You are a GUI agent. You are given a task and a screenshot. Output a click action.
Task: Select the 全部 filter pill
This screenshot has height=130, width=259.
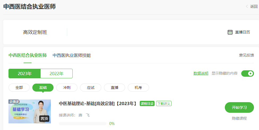pyautogui.click(x=19, y=88)
